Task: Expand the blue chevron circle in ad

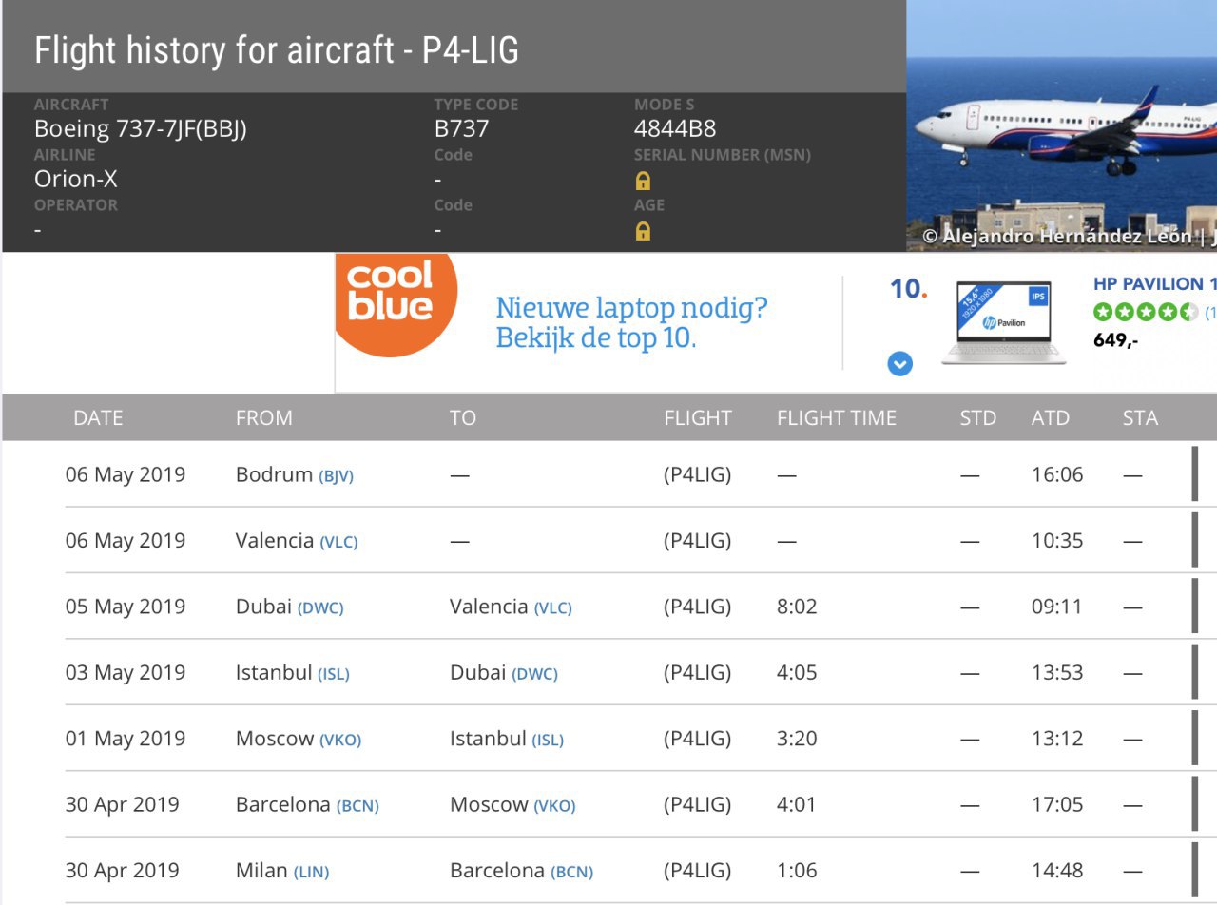Action: coord(899,363)
